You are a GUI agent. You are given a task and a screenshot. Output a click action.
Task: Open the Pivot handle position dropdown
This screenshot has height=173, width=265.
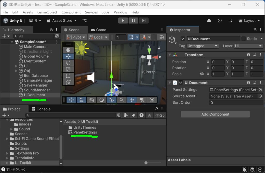(76, 37)
